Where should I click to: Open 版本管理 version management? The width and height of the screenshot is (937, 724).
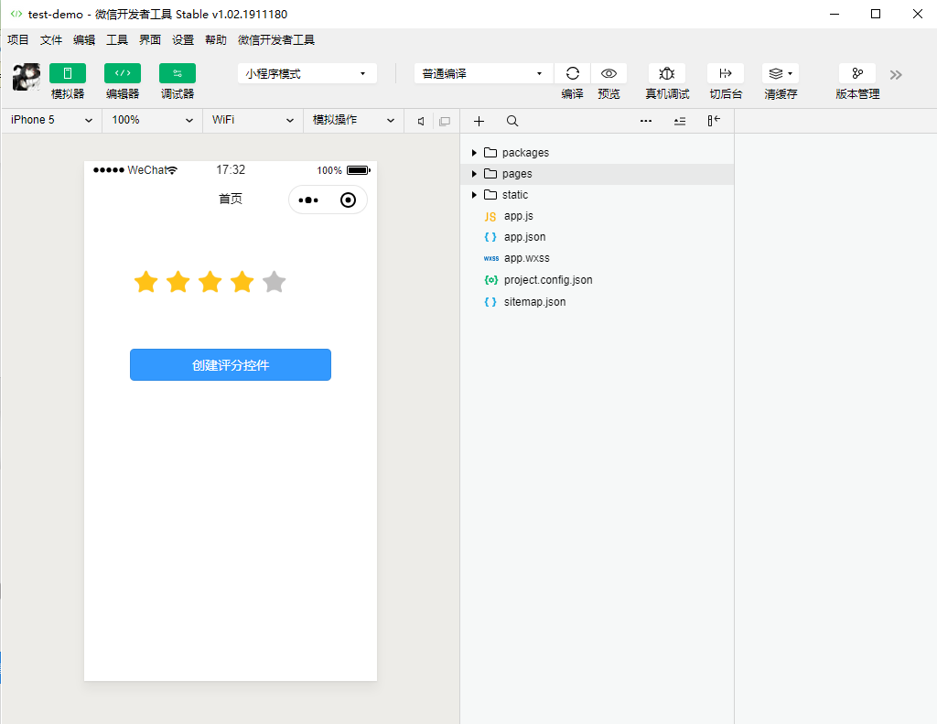point(856,73)
